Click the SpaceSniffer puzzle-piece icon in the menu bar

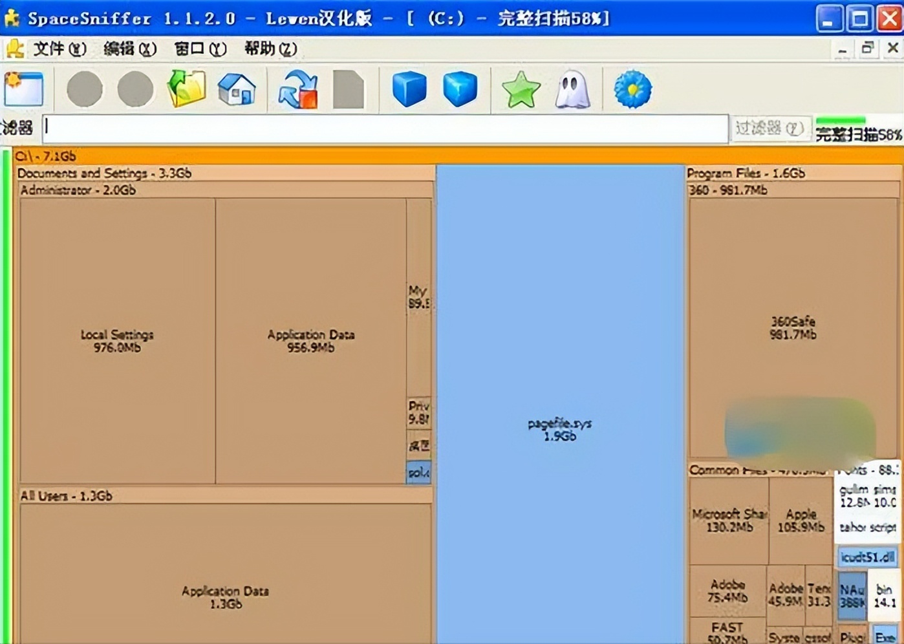tap(15, 48)
